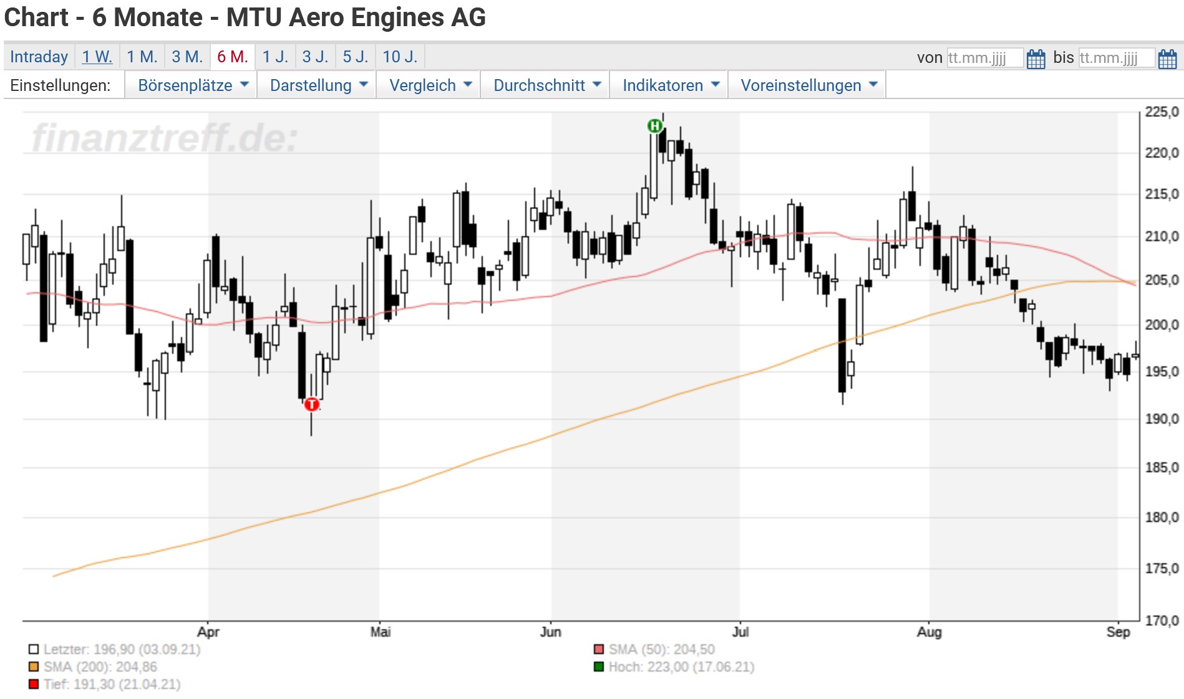Click the 'Mai' x-axis label
The image size is (1184, 699).
click(381, 632)
